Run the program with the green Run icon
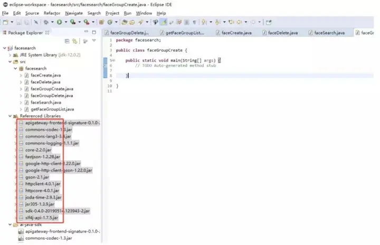Screen dimensions: 380x245 coord(59,22)
